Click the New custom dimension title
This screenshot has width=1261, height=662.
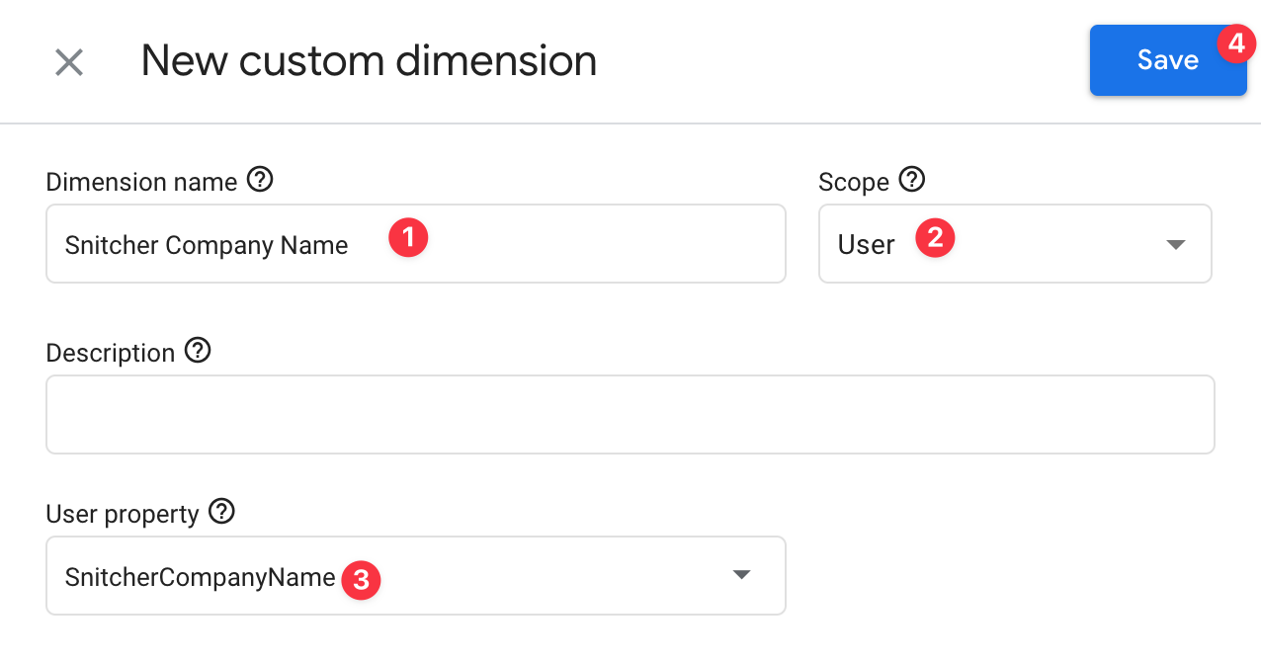[x=369, y=60]
